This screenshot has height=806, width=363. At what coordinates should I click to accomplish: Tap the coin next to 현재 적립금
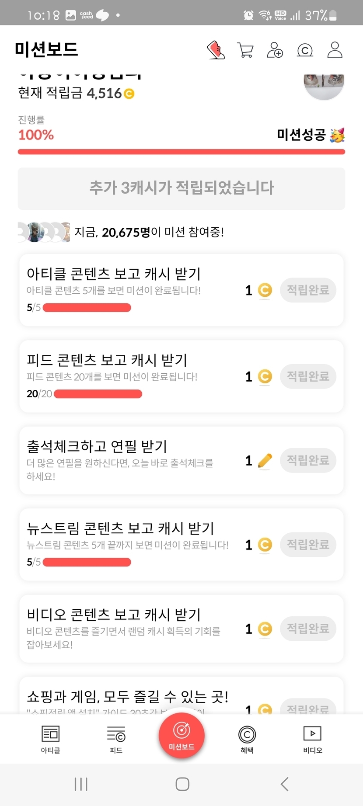(x=129, y=94)
